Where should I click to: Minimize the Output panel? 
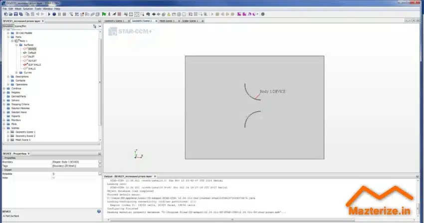pos(418,176)
